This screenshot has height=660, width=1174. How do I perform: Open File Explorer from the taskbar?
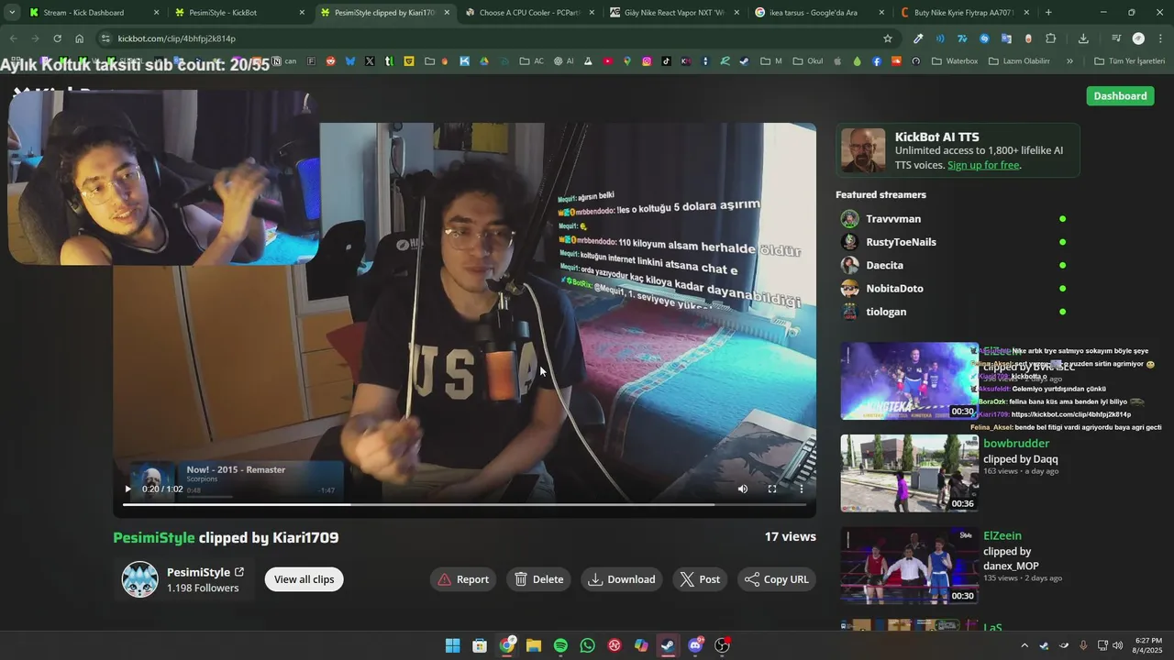533,645
